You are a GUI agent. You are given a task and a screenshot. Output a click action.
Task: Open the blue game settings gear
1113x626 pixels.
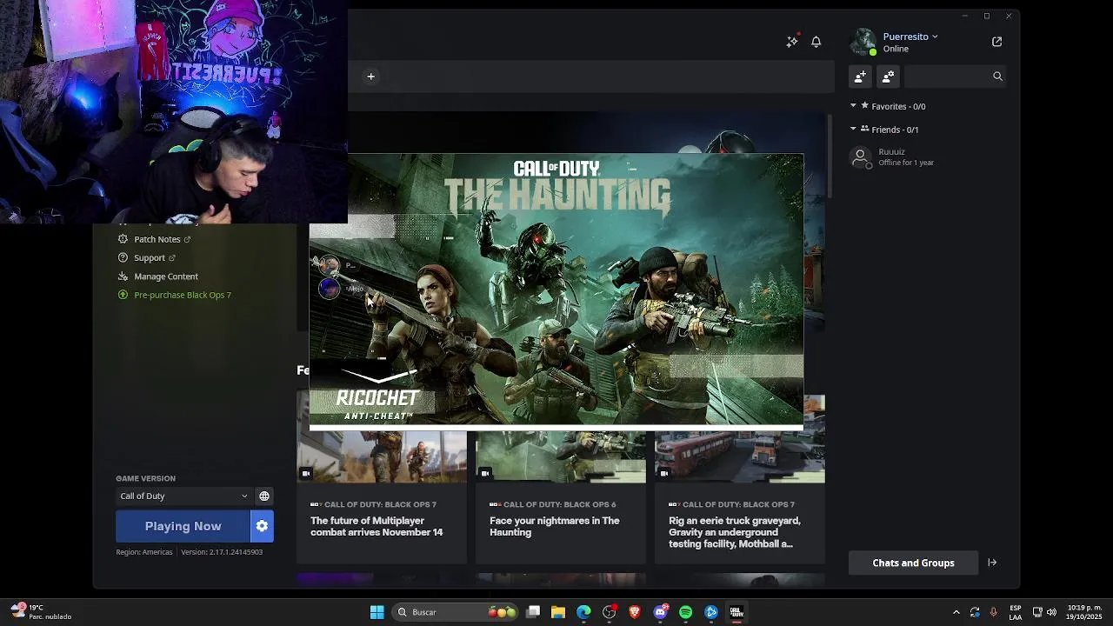[262, 526]
